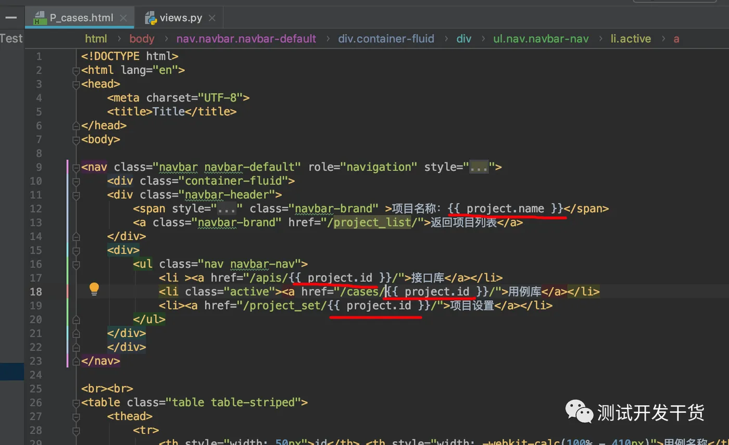The image size is (729, 445).
Task: Click line number 18 in the gutter
Action: pyautogui.click(x=36, y=292)
